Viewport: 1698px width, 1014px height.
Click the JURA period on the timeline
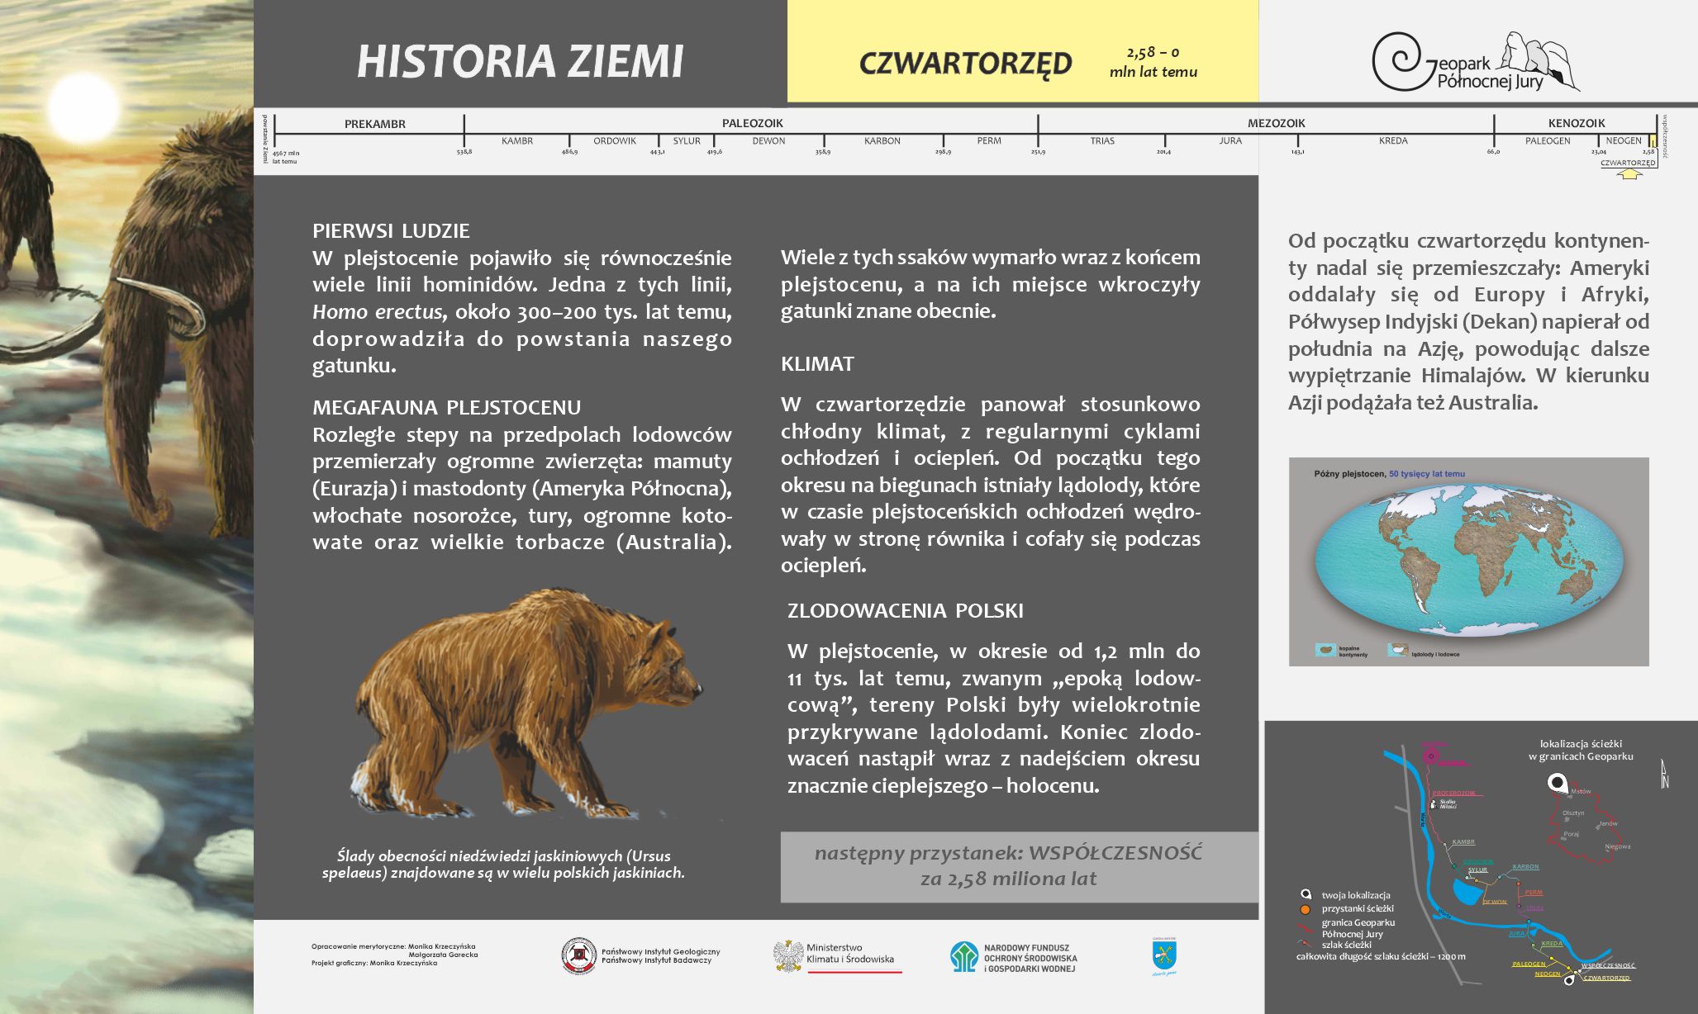tap(1230, 141)
